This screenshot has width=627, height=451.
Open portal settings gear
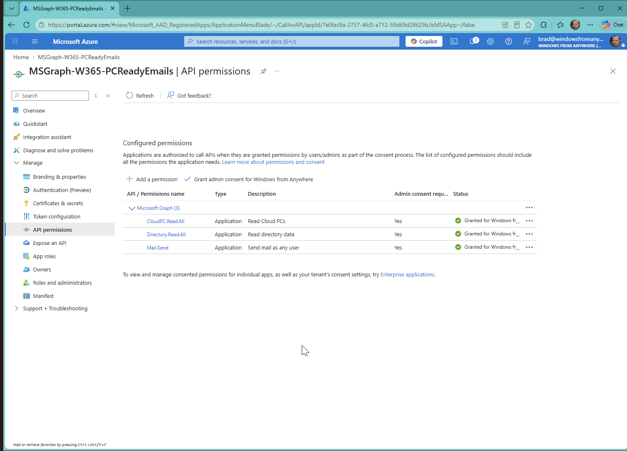pos(490,41)
